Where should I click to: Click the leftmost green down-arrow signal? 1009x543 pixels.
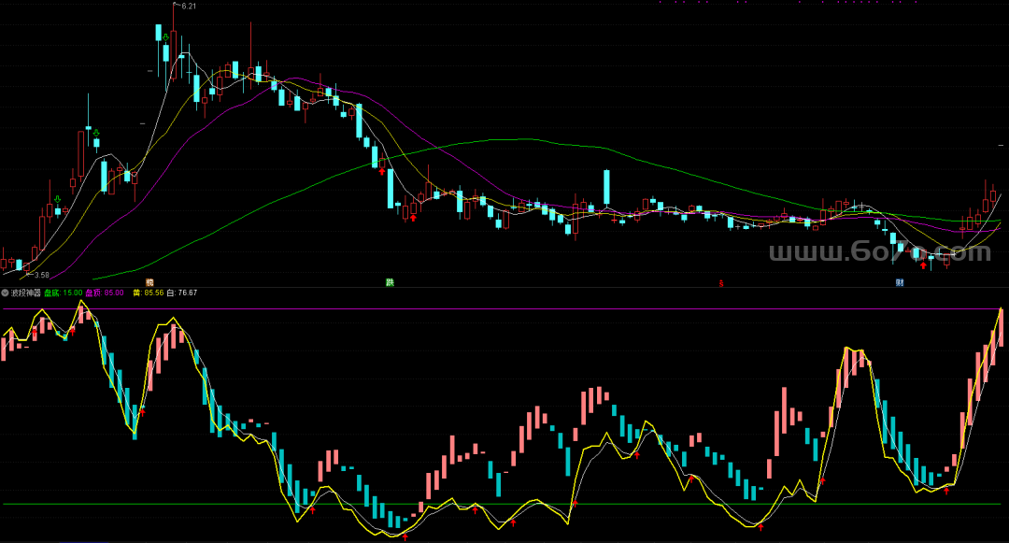(57, 198)
